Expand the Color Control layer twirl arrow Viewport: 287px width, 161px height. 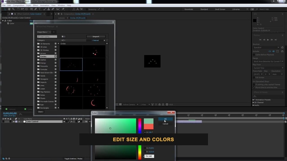pyautogui.click(x=14, y=122)
